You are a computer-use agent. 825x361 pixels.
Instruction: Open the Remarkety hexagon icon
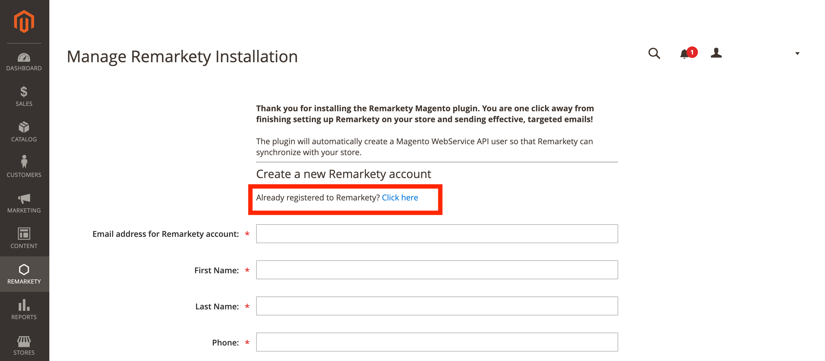pyautogui.click(x=24, y=270)
